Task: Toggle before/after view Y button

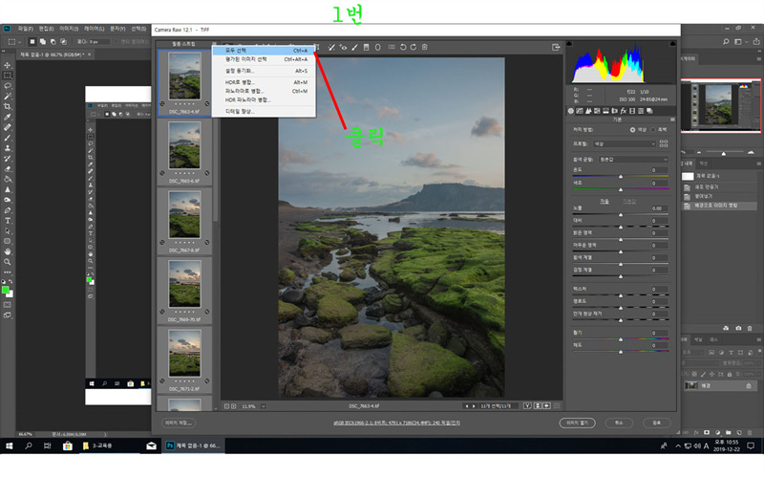Action: pyautogui.click(x=527, y=405)
